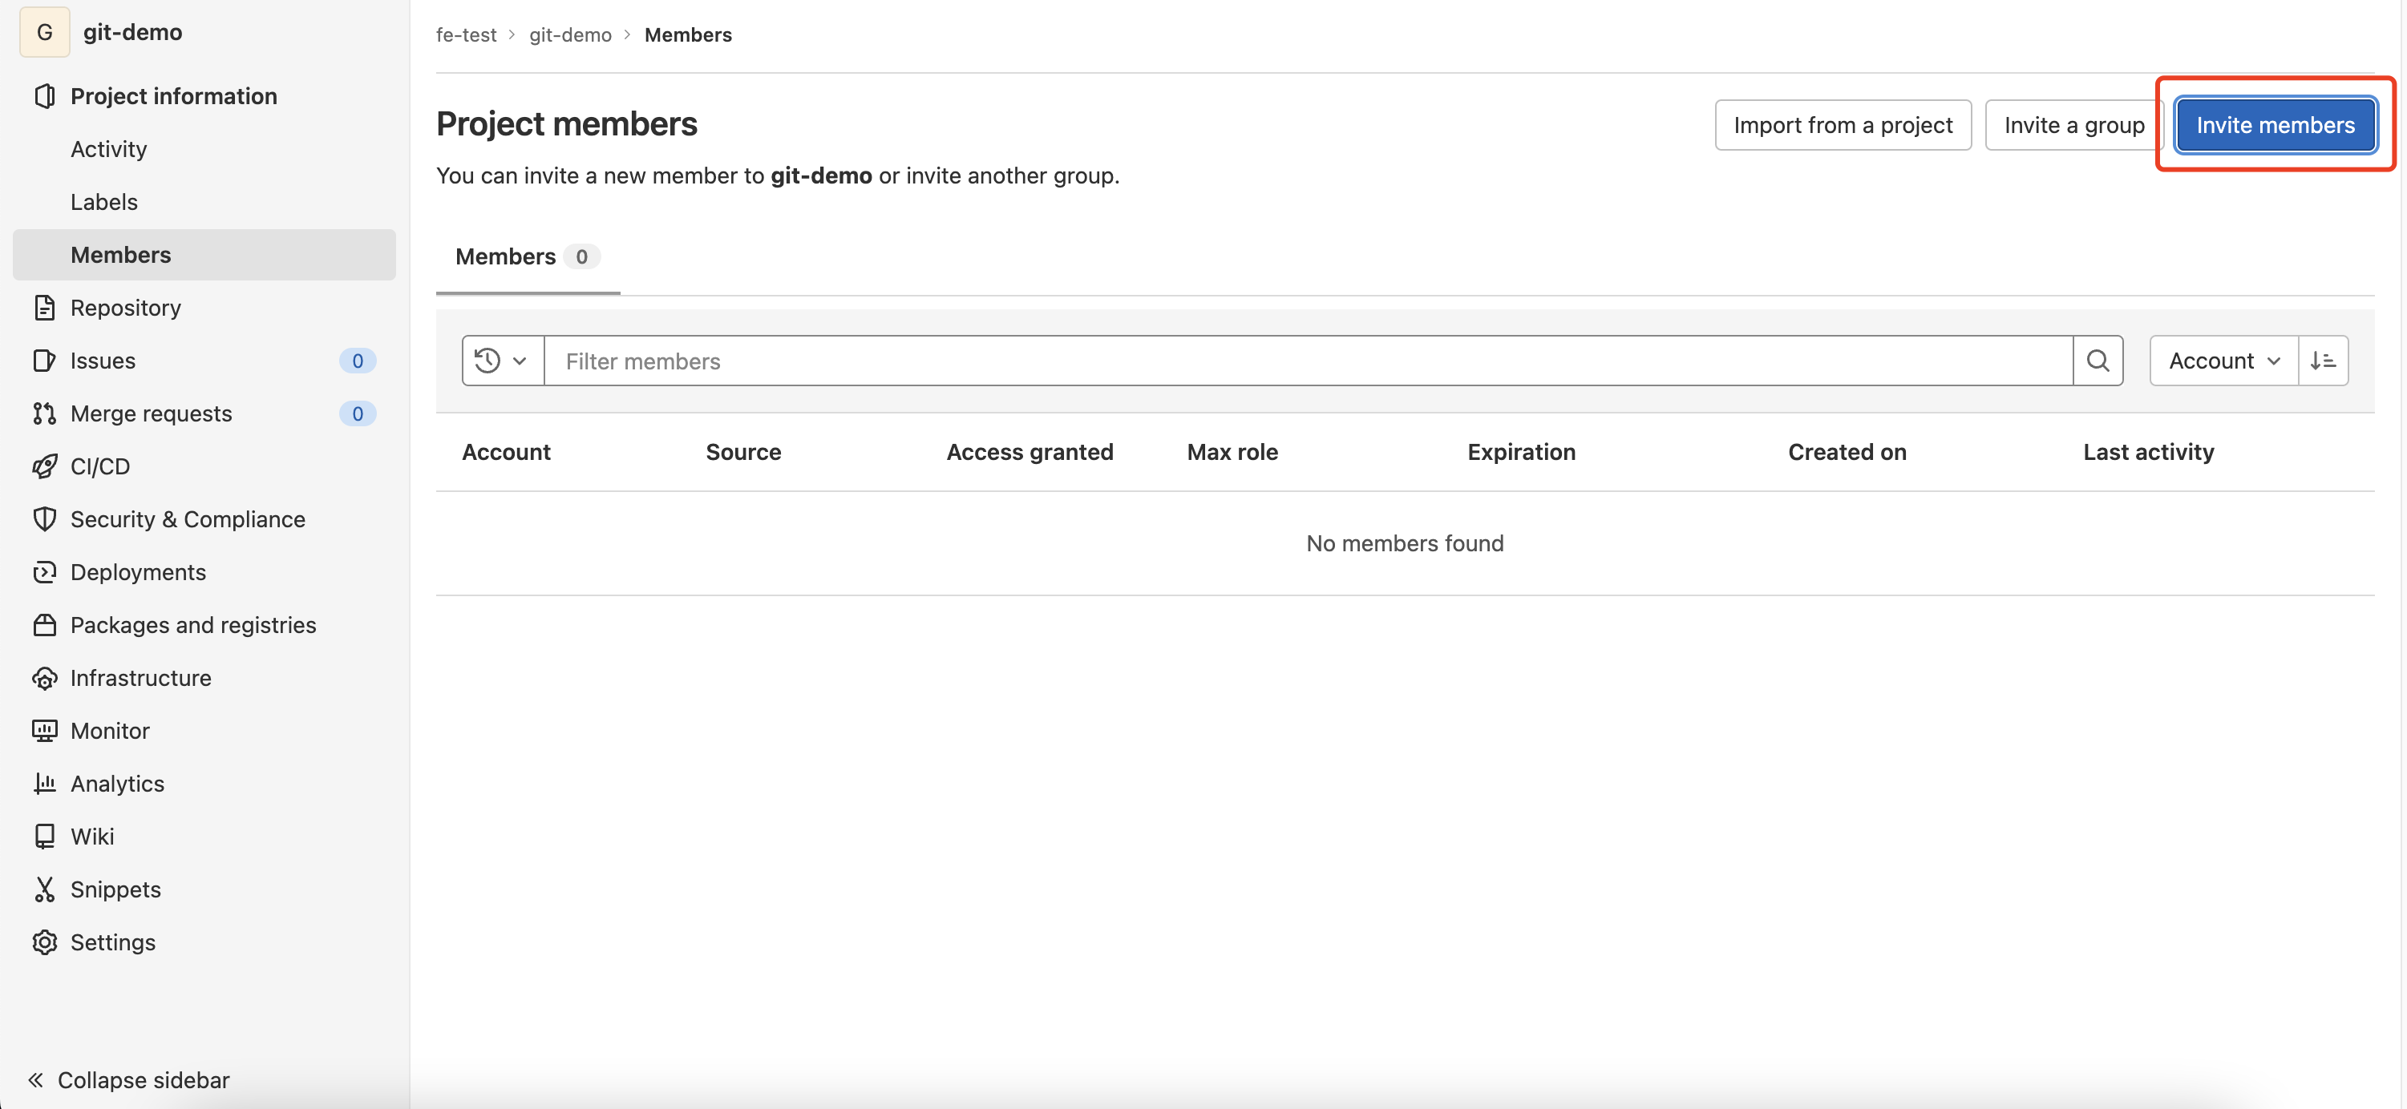The height and width of the screenshot is (1109, 2407).
Task: Click the fe-test breadcrumb link
Action: click(x=465, y=34)
